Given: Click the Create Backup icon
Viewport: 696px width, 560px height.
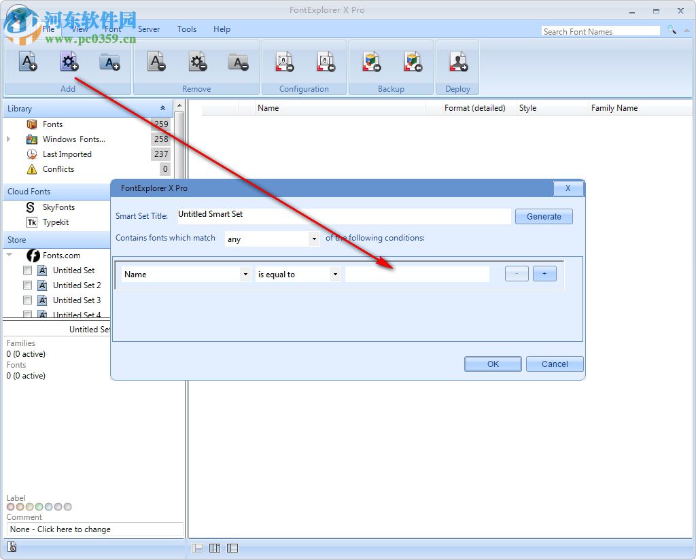Looking at the screenshot, I should click(x=372, y=62).
